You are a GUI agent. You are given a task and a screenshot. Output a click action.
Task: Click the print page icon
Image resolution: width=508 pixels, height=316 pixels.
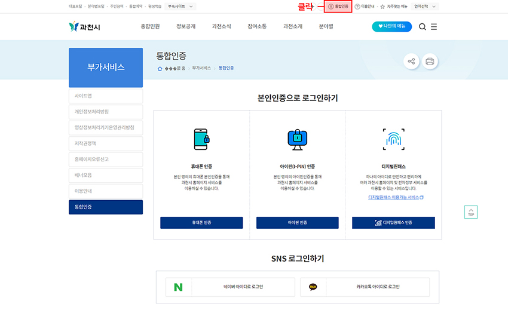coord(429,62)
